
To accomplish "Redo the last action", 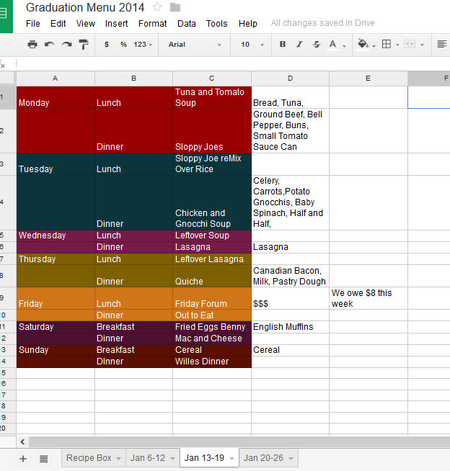I will (66, 45).
